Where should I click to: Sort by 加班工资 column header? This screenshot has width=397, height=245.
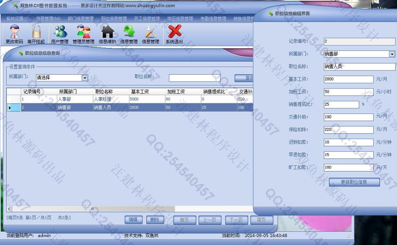[x=183, y=91]
